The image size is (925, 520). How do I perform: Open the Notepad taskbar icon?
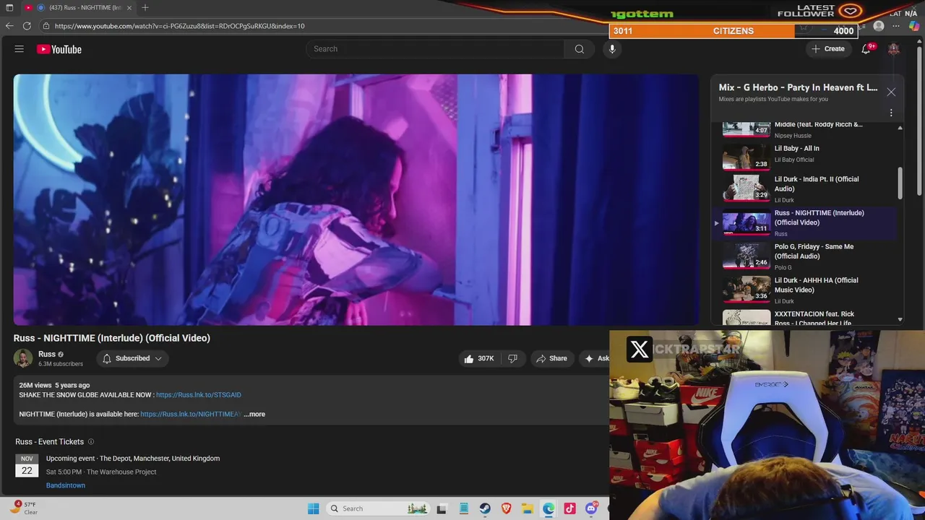[464, 508]
